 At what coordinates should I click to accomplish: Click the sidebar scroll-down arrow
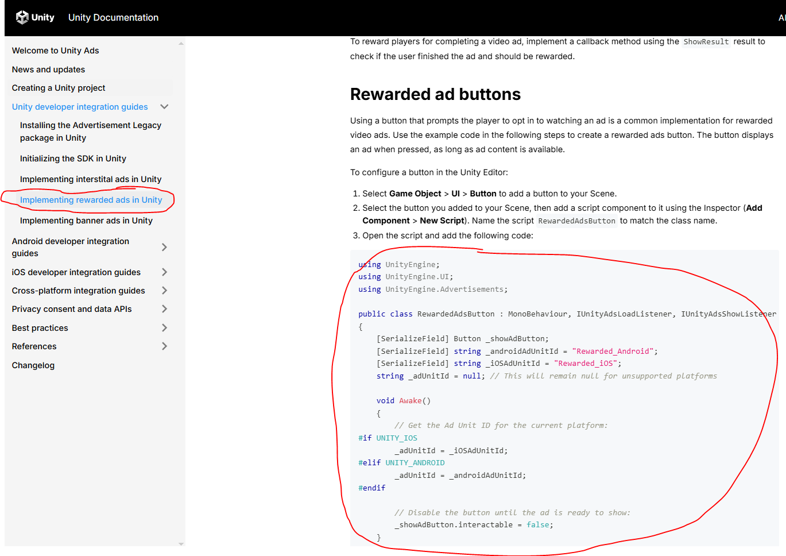coord(181,544)
